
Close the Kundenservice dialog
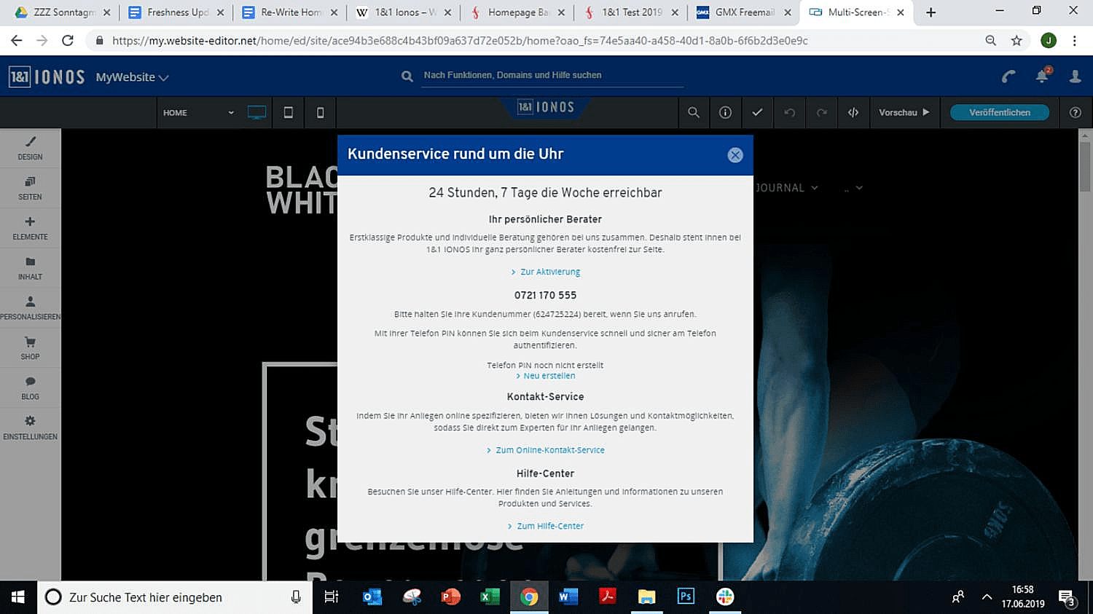click(x=735, y=155)
